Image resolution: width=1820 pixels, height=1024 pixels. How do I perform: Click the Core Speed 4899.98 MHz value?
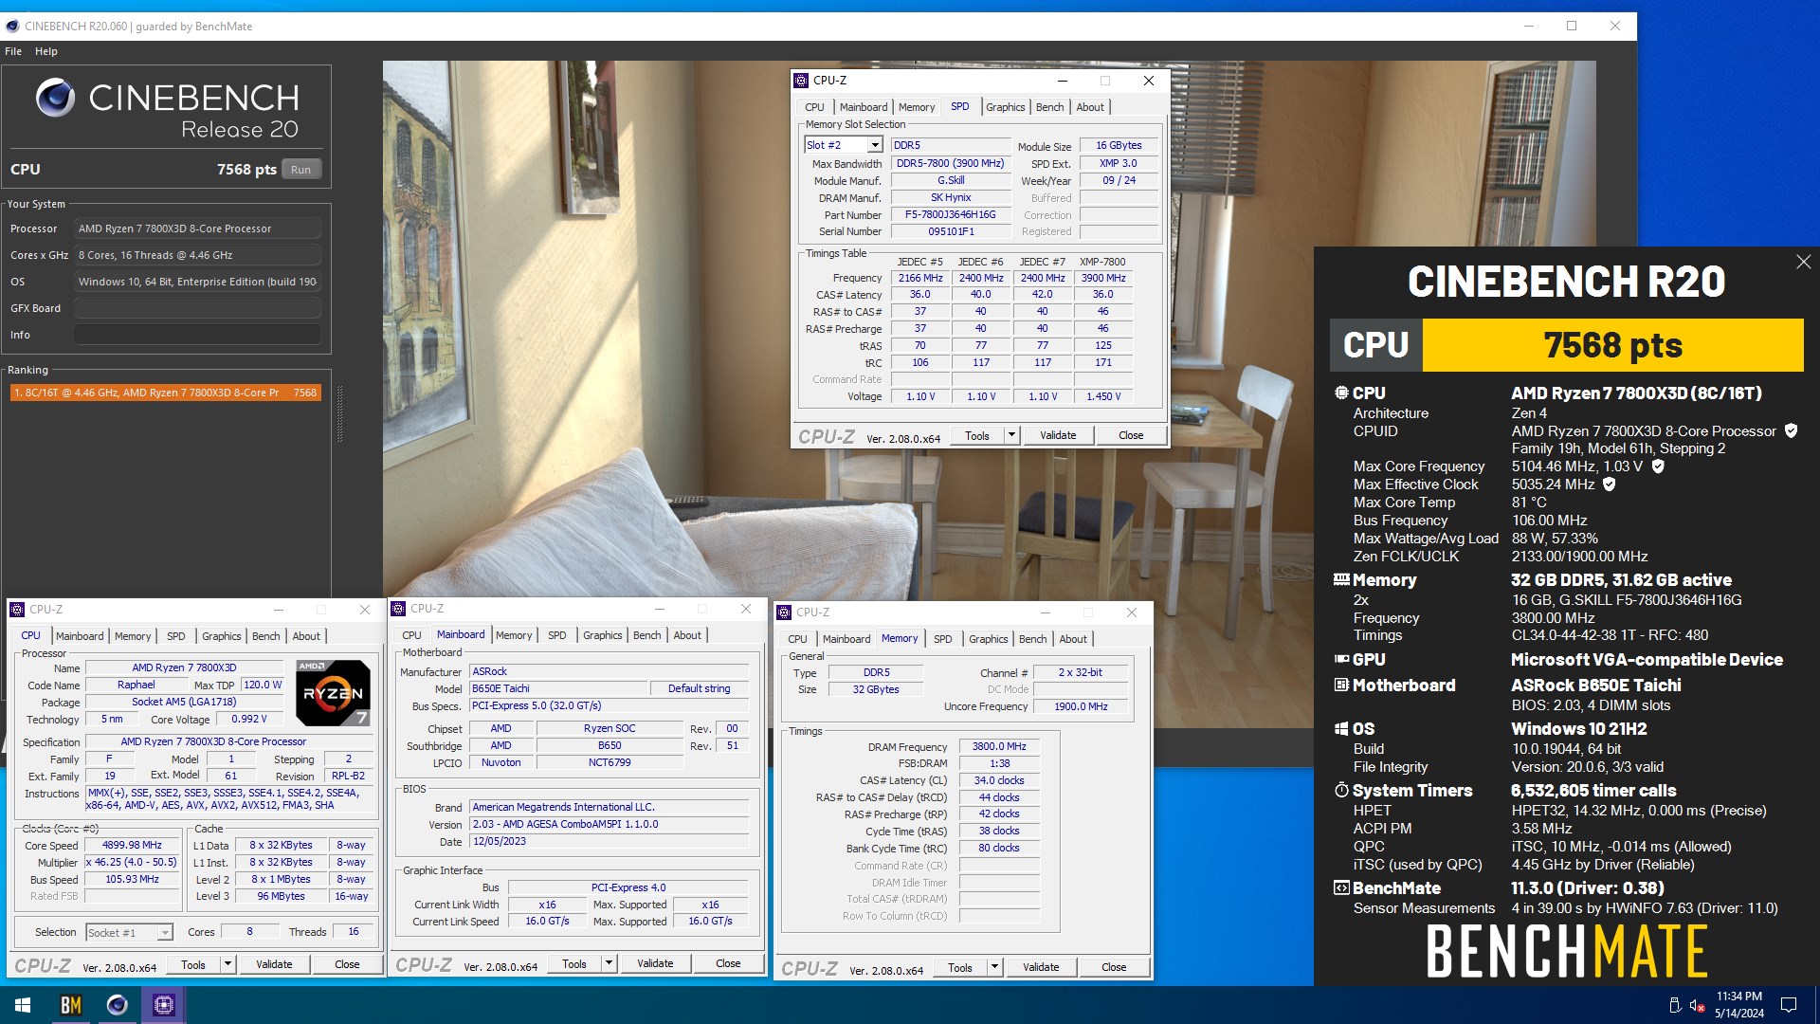[x=133, y=845]
